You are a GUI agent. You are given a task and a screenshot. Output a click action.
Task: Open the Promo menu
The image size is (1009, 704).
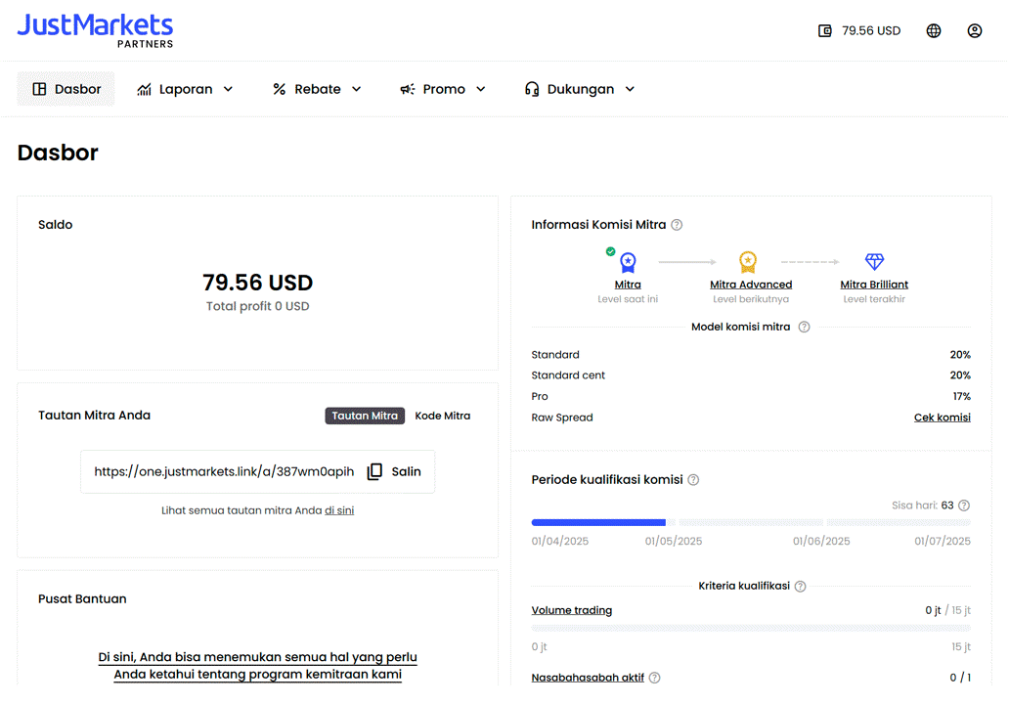click(443, 89)
